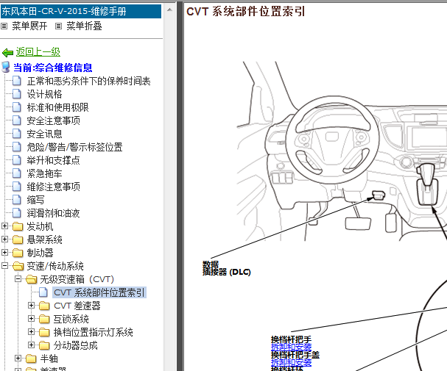The width and height of the screenshot is (447, 371).
Task: Click the 半轴 folder icon
Action: (31, 359)
